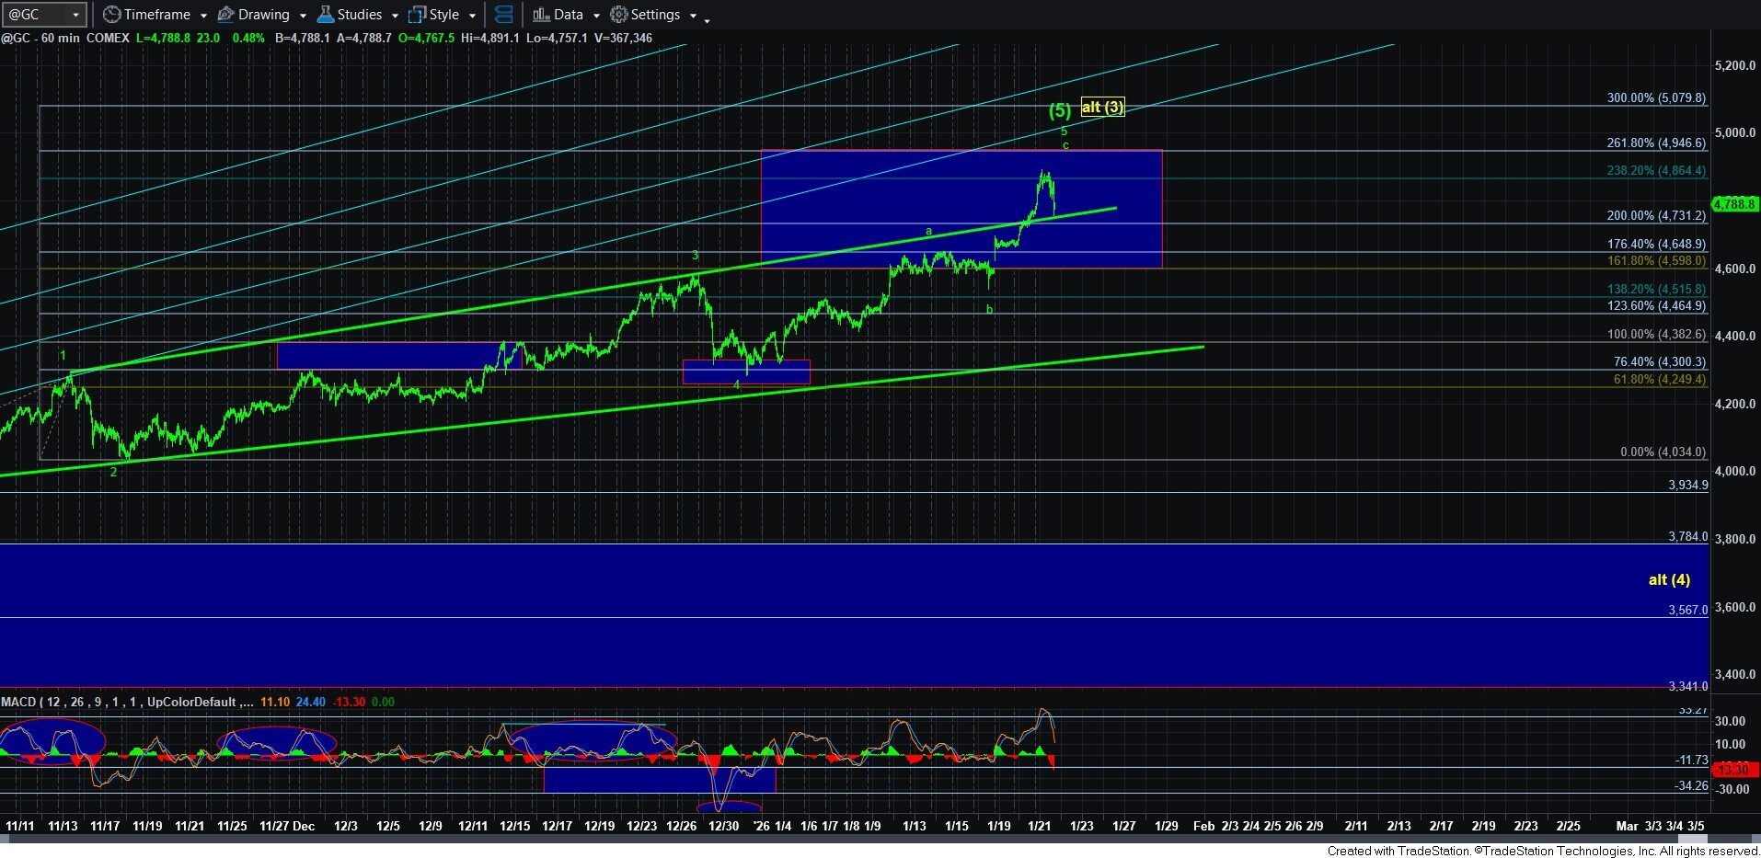Click the @GC symbol input field
This screenshot has width=1761, height=858.
pos(35,15)
